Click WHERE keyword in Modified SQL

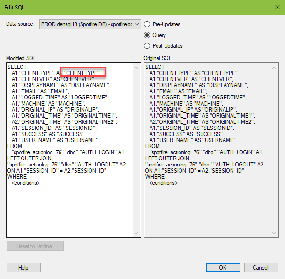17,177
